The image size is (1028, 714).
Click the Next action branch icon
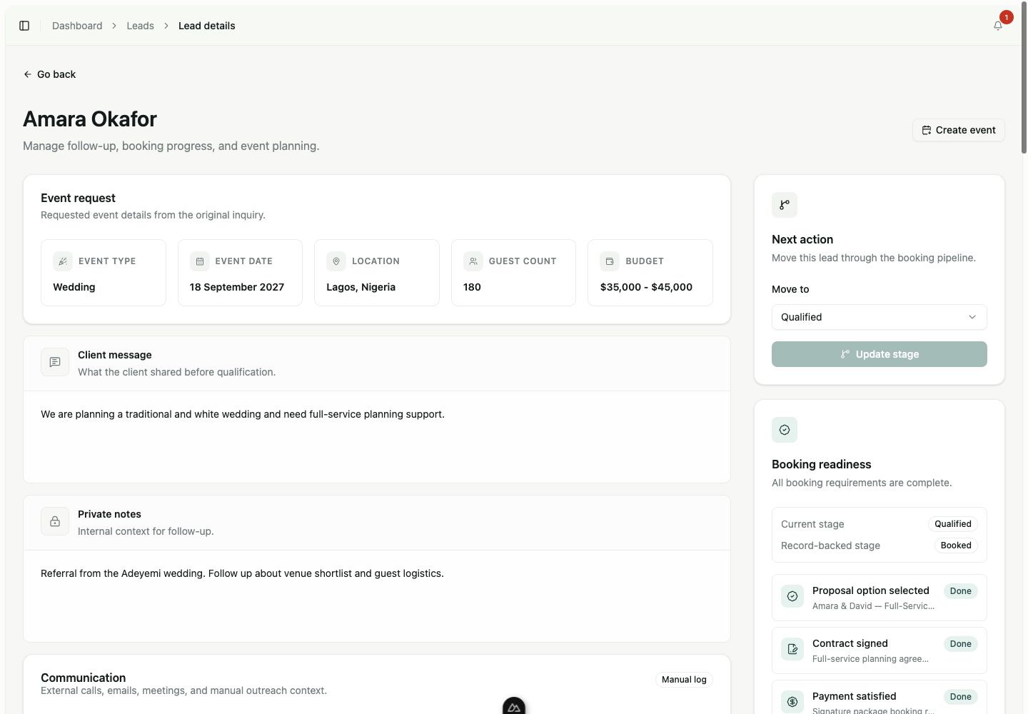point(785,205)
